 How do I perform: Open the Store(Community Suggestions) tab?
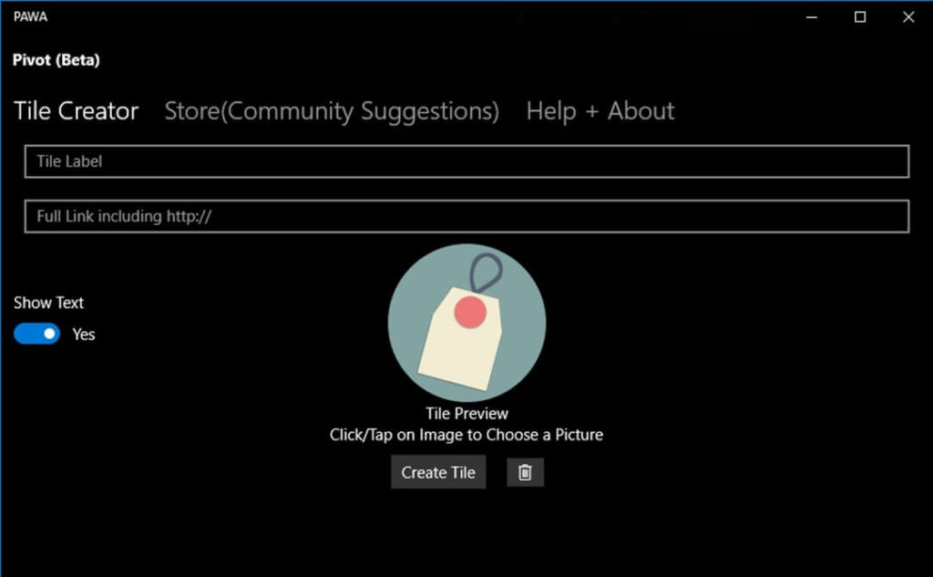pos(332,111)
